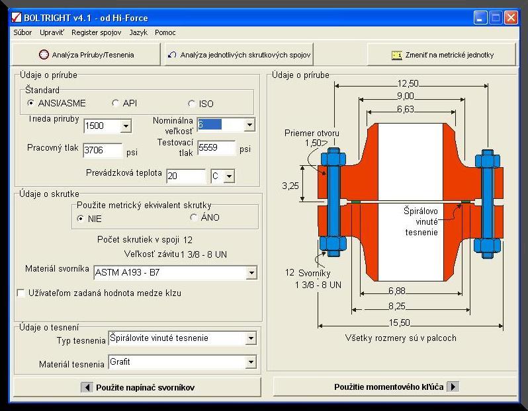Image resolution: width=528 pixels, height=411 pixels.
Task: Open the Typ tesnenia dropdown list
Action: point(251,338)
